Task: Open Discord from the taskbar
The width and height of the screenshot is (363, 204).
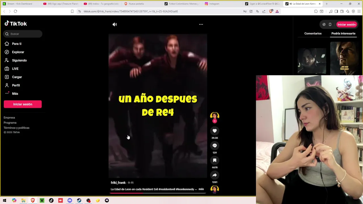Action: [x=70, y=200]
